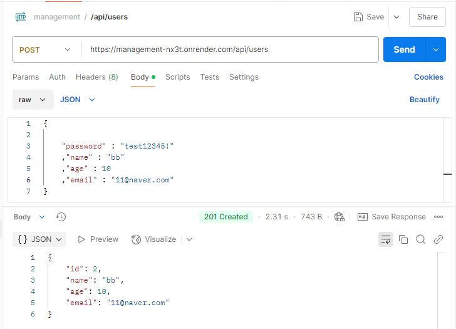456x329 pixels.
Task: Click the Save Response example icon
Action: pyautogui.click(x=362, y=217)
